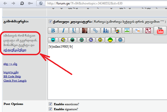Click the 'აქ დაუწკაპუნეთ' quote link

[x=15, y=50]
